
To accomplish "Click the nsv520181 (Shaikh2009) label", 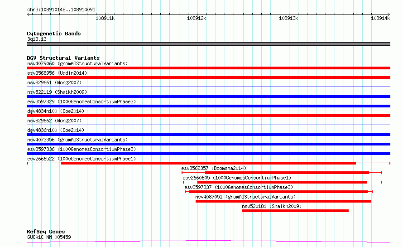I will point(272,206).
